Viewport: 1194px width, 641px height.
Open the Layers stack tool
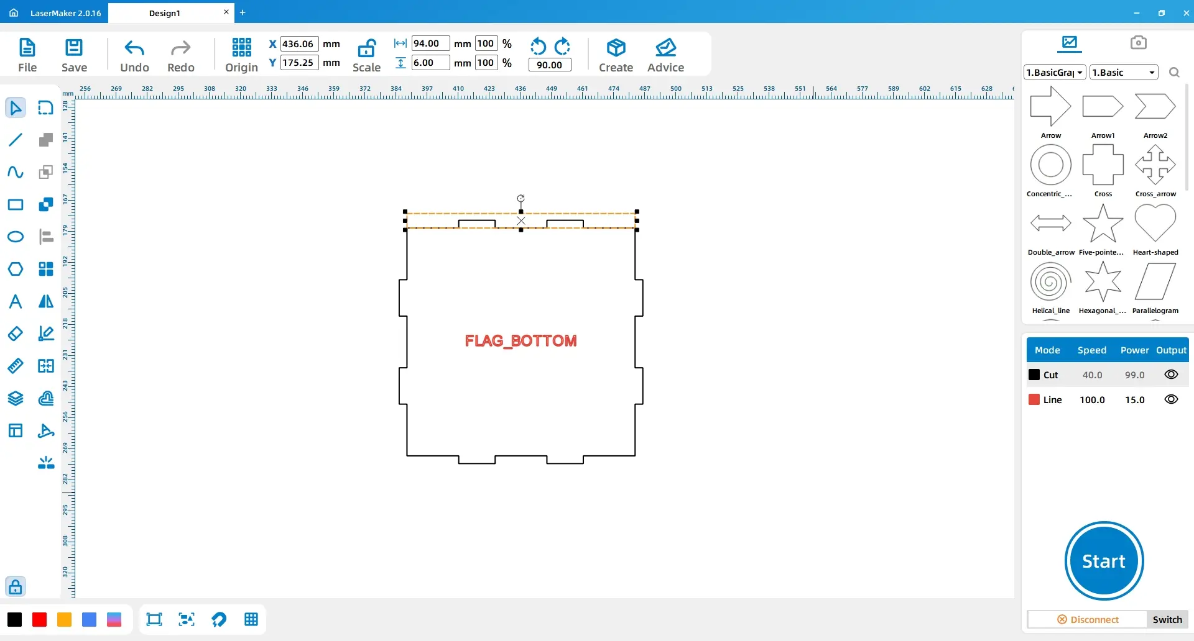click(x=16, y=398)
